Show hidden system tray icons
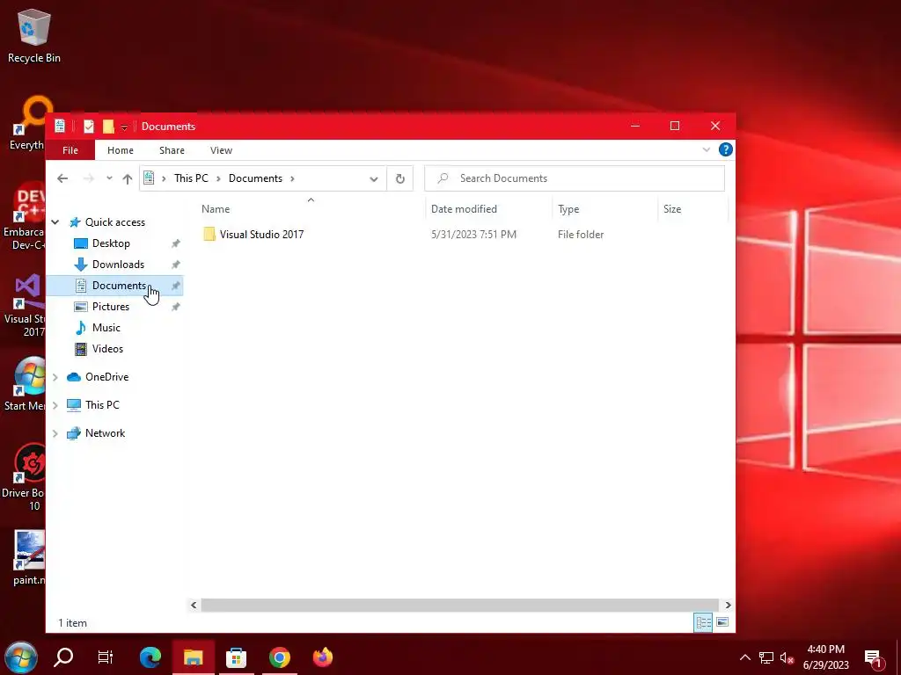 (x=744, y=657)
